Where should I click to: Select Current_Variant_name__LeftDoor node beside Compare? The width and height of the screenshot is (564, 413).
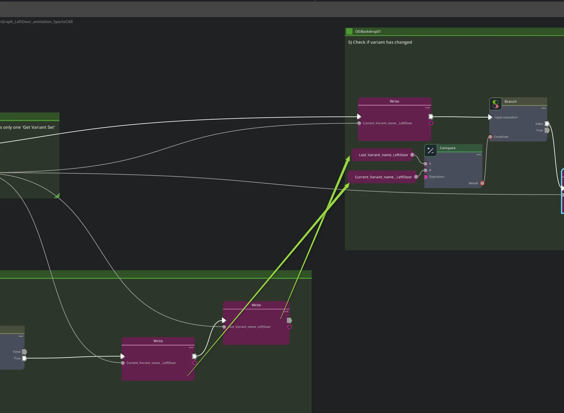[383, 177]
